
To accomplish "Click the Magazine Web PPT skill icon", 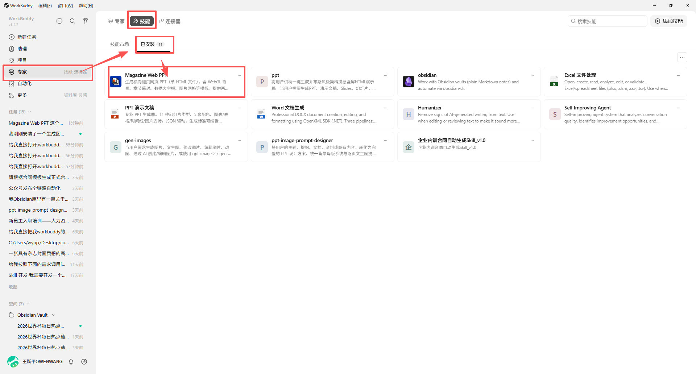I will click(116, 82).
